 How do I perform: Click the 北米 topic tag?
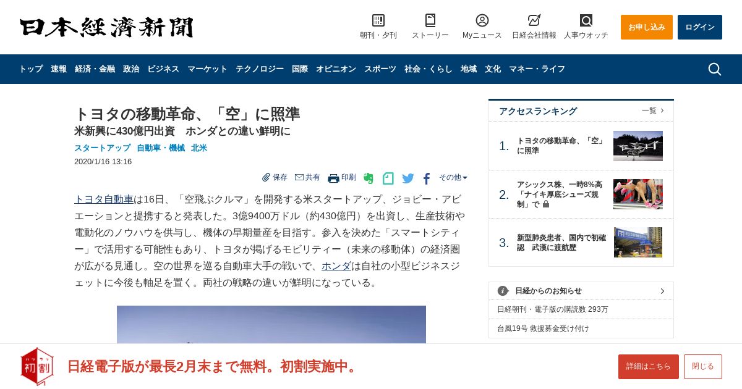pos(199,148)
